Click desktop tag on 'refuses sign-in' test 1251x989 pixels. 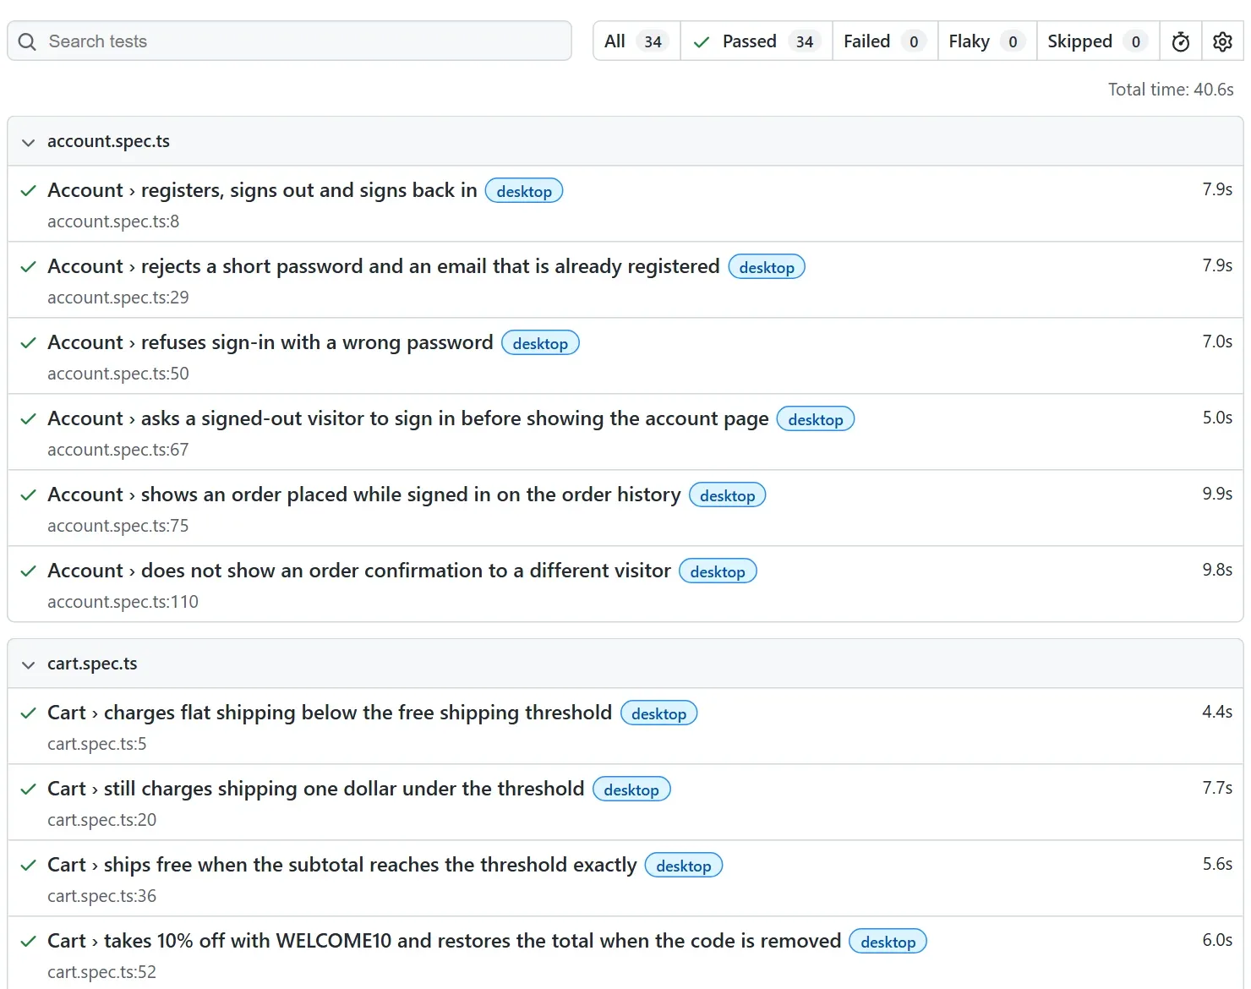(x=540, y=343)
